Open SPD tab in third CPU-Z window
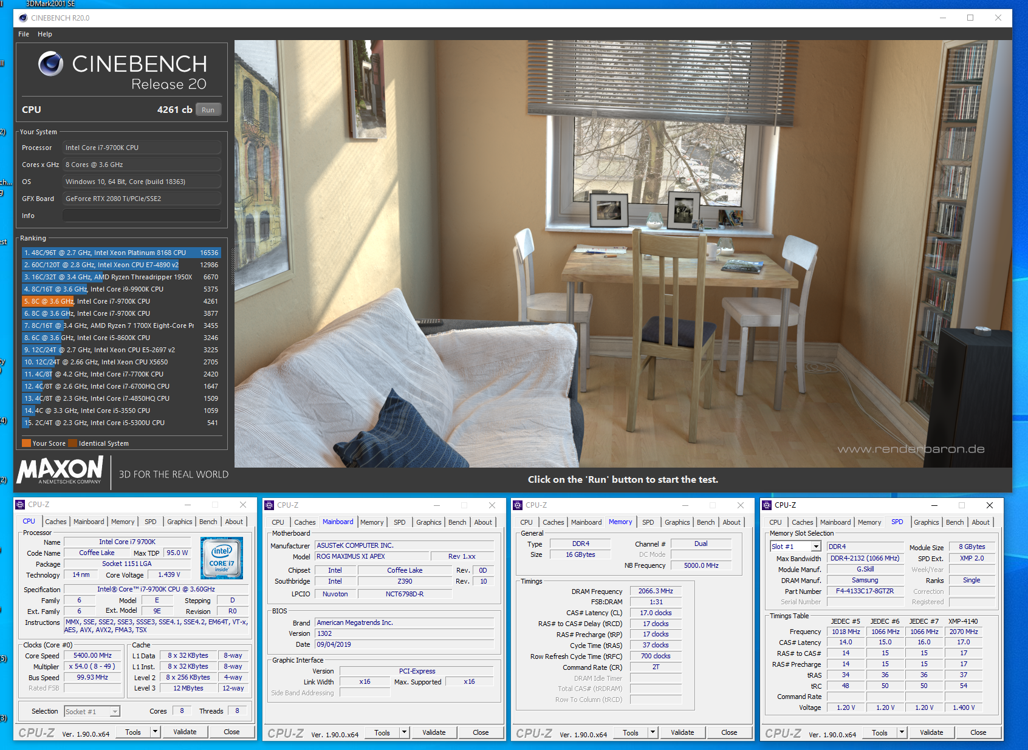This screenshot has height=750, width=1028. coord(648,522)
